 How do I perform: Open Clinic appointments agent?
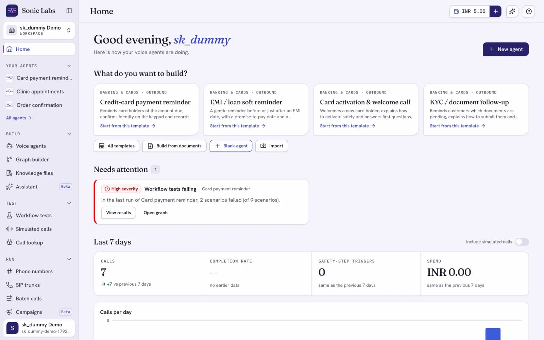click(39, 91)
